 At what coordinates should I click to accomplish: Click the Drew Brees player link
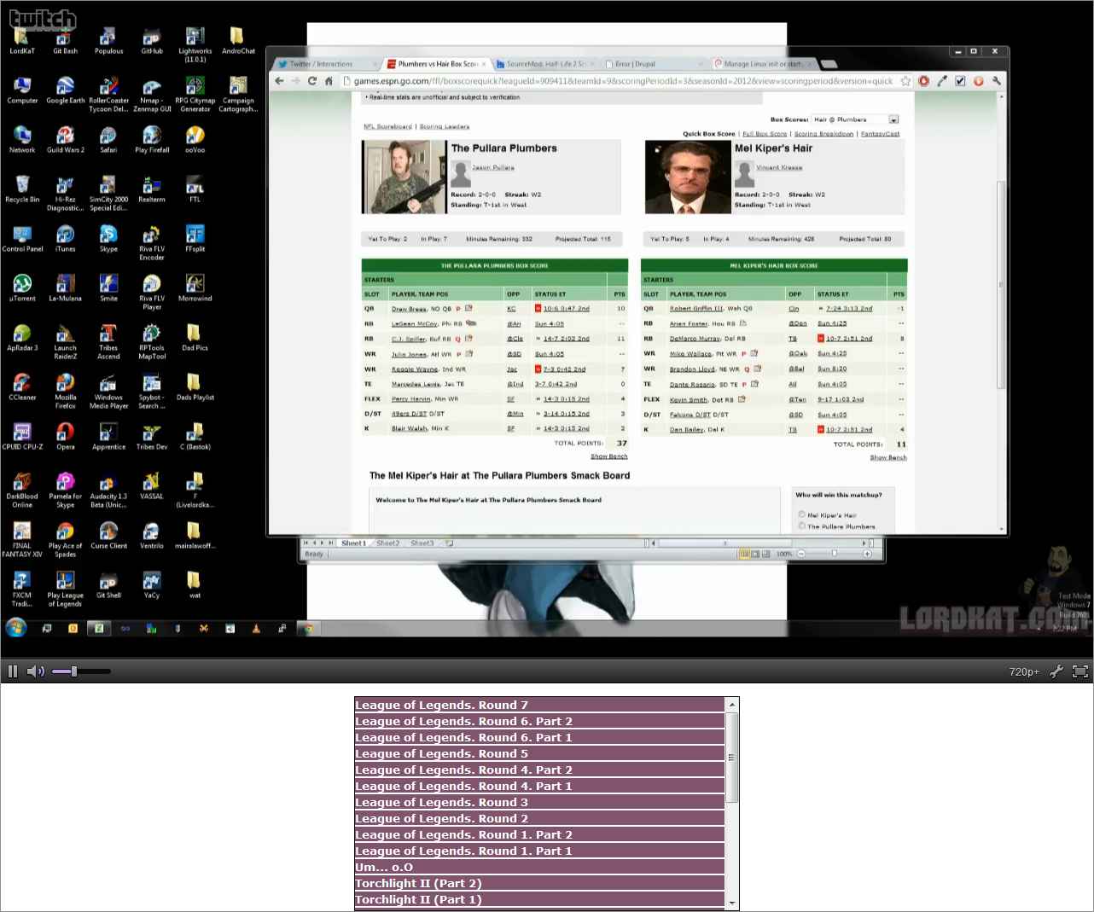tap(409, 309)
